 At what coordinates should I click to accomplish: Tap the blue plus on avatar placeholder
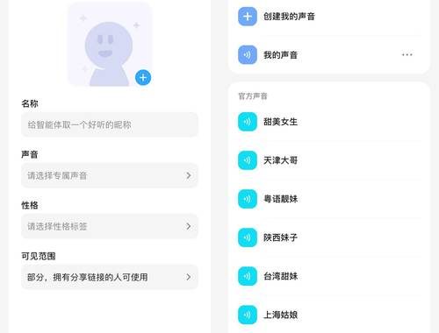tap(143, 78)
